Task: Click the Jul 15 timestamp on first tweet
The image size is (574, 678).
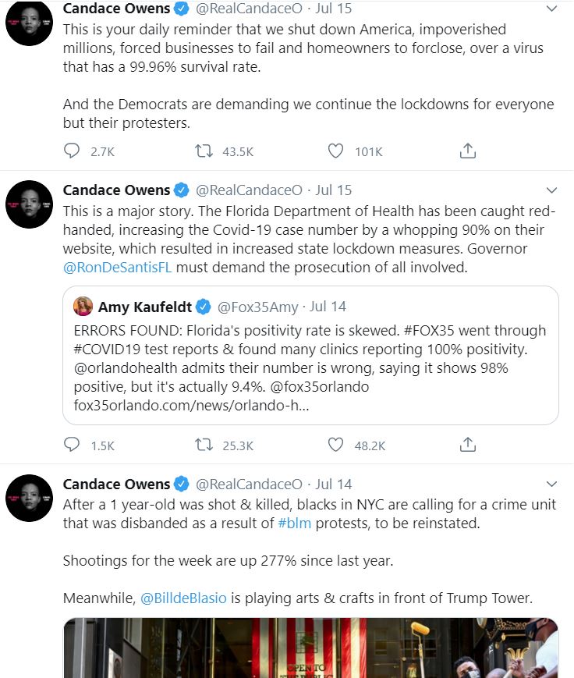Action: coord(334,9)
